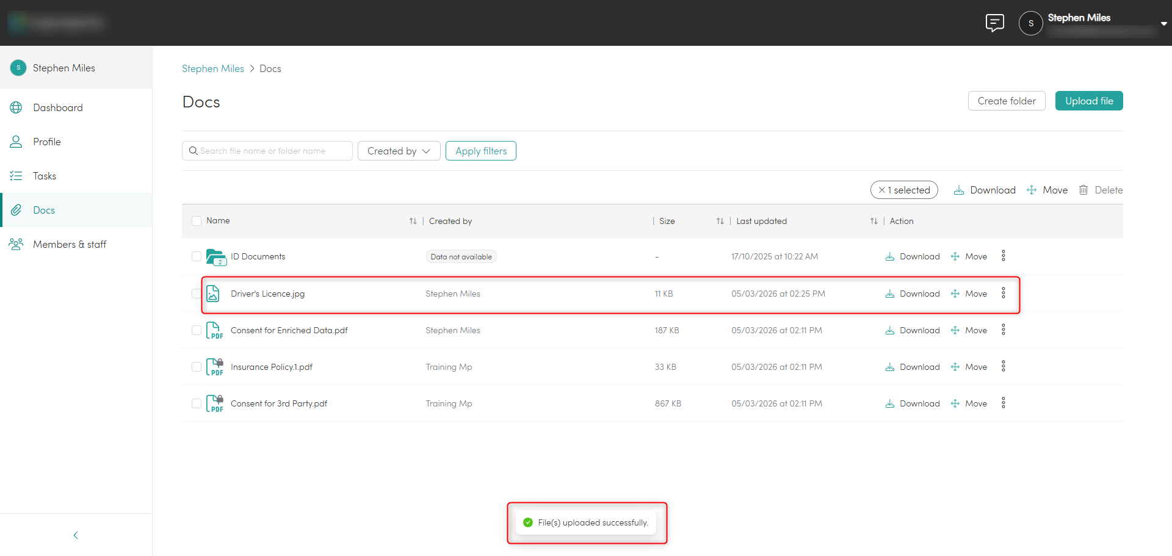Open the Consent for Enriched Data PDF icon

point(215,330)
